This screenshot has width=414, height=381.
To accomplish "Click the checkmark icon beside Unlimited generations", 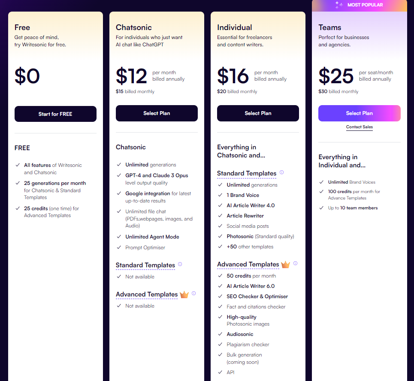I will coord(119,164).
